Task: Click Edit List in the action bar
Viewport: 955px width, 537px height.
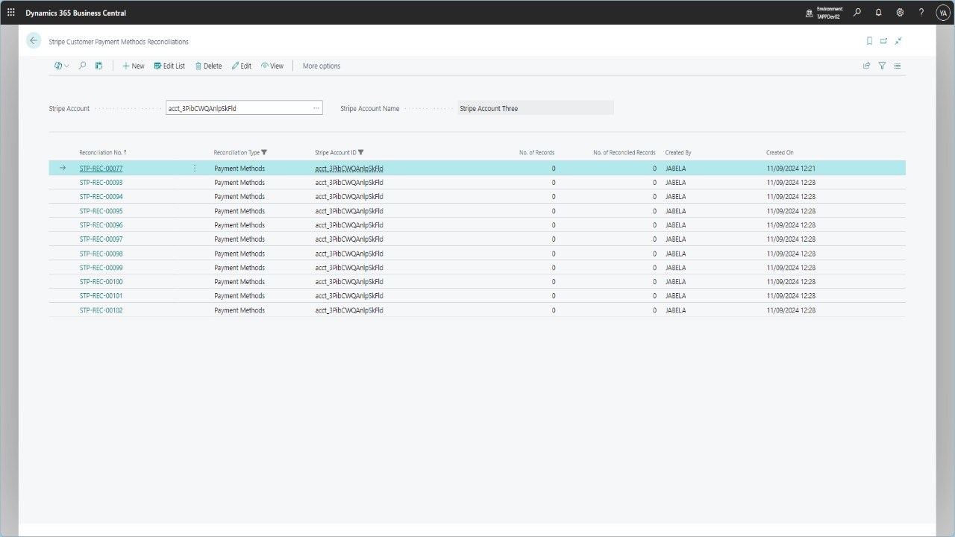Action: pos(169,66)
